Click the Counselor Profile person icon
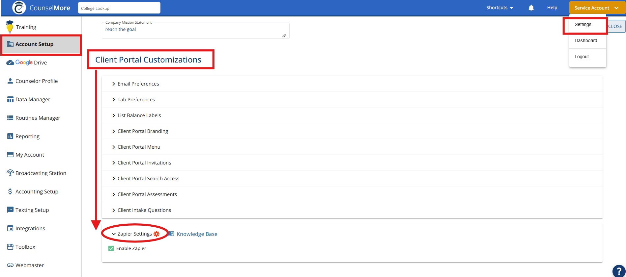Screen dimensions: 626x277 [x=10, y=81]
